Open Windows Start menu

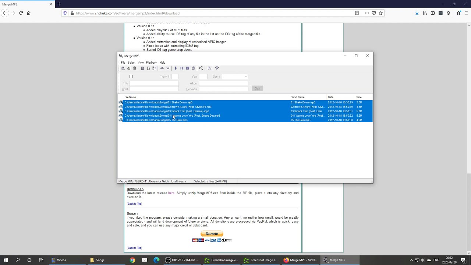(6, 260)
